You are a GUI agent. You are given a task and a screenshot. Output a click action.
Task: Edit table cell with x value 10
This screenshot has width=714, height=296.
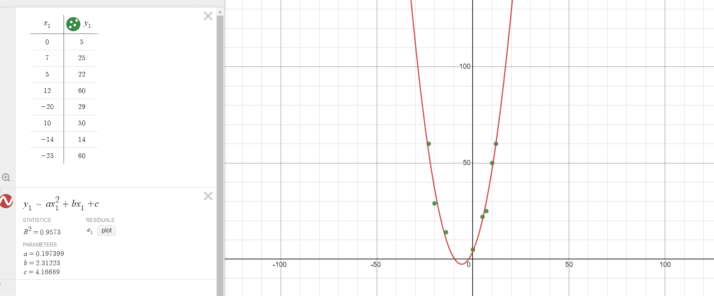pyautogui.click(x=47, y=123)
